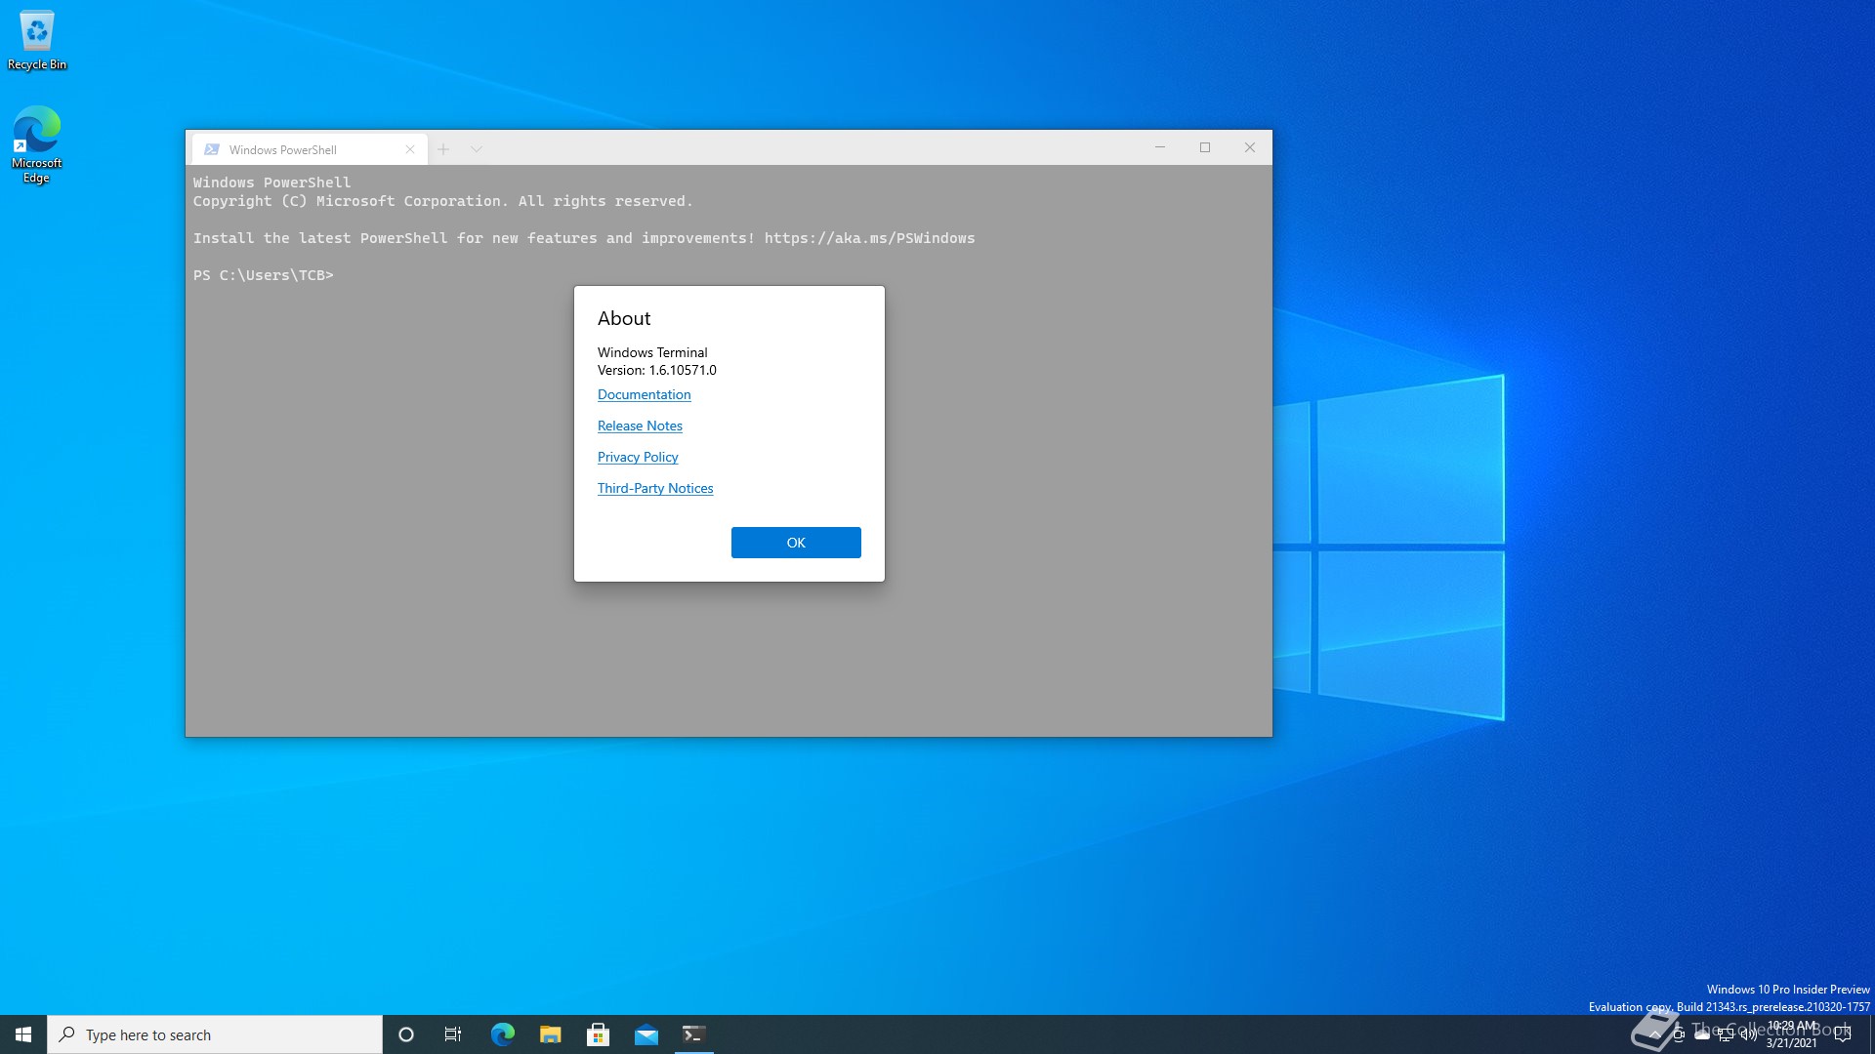Select the Recycle Bin desktop icon
This screenshot has height=1054, width=1875.
point(37,40)
